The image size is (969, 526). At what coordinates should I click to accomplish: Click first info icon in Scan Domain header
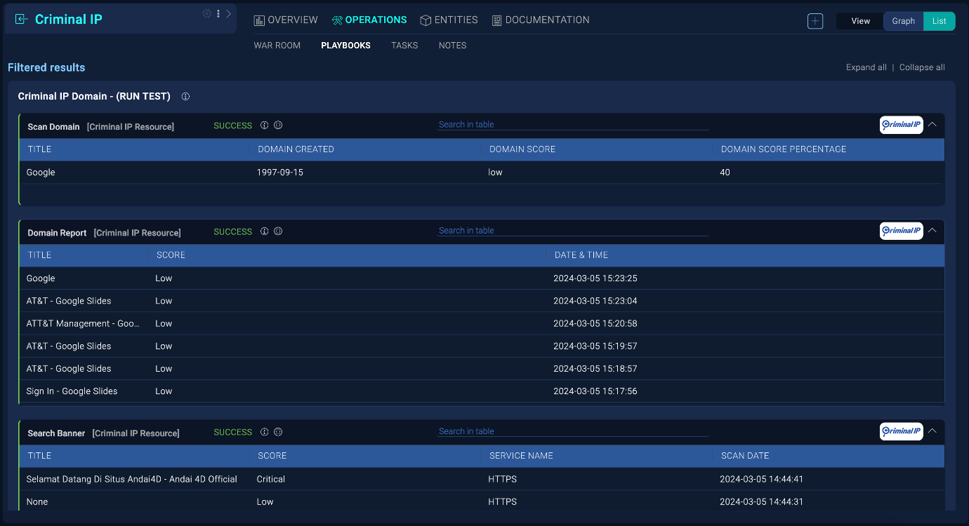(x=265, y=126)
